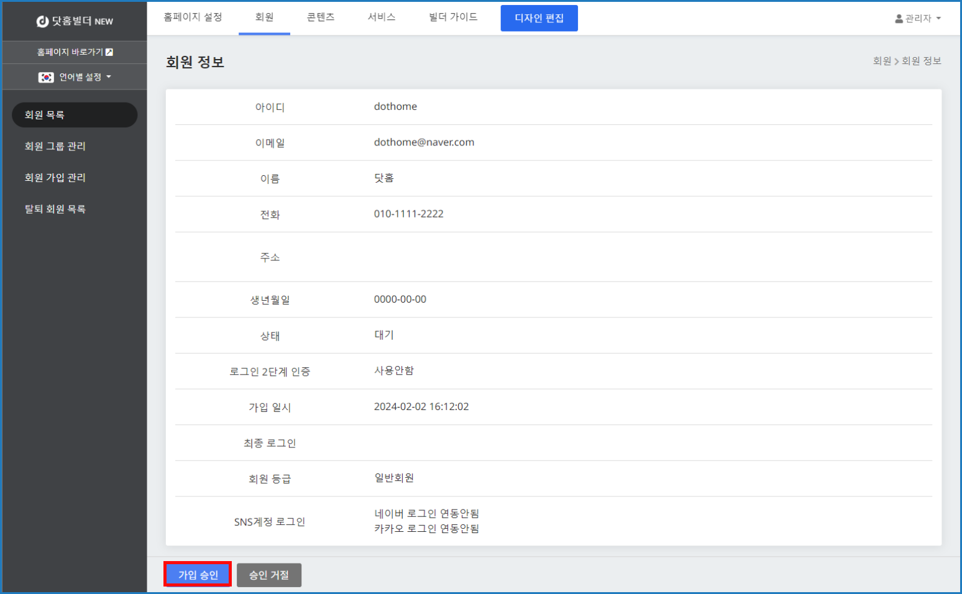Approve signup with 가입 승인 button
This screenshot has width=962, height=594.
198,575
